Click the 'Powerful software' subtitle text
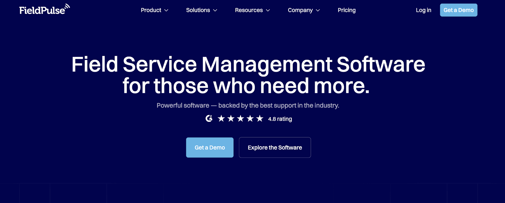This screenshot has width=505, height=203. tap(248, 105)
